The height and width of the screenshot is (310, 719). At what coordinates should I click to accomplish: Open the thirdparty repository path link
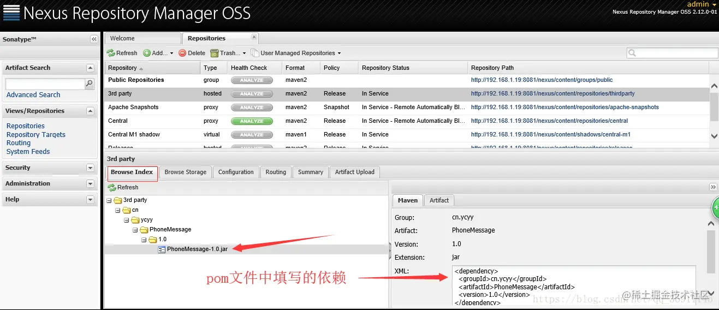click(x=553, y=94)
